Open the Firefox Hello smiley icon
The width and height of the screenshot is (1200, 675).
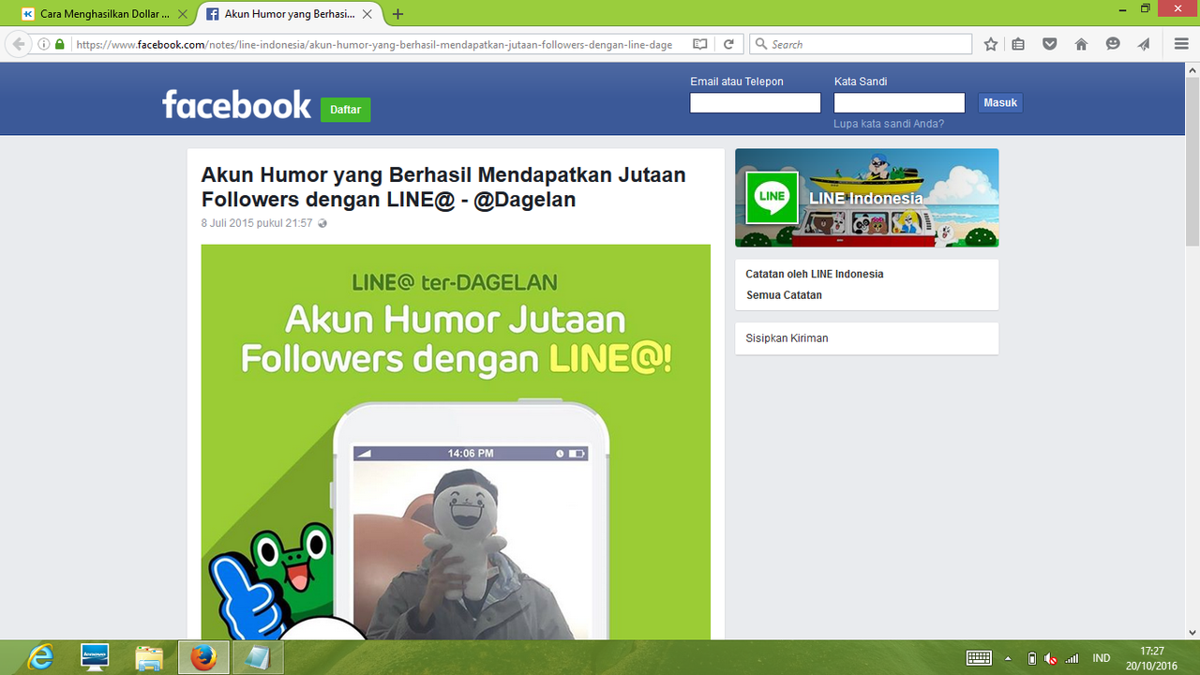click(x=1113, y=44)
